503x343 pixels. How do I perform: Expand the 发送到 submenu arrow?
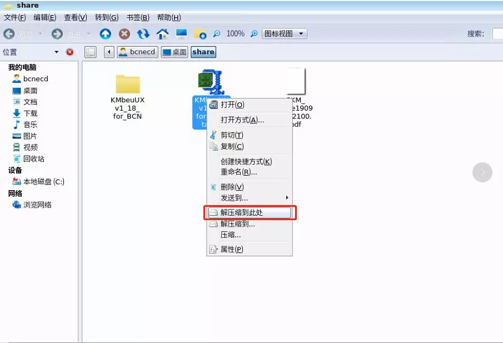(x=287, y=198)
